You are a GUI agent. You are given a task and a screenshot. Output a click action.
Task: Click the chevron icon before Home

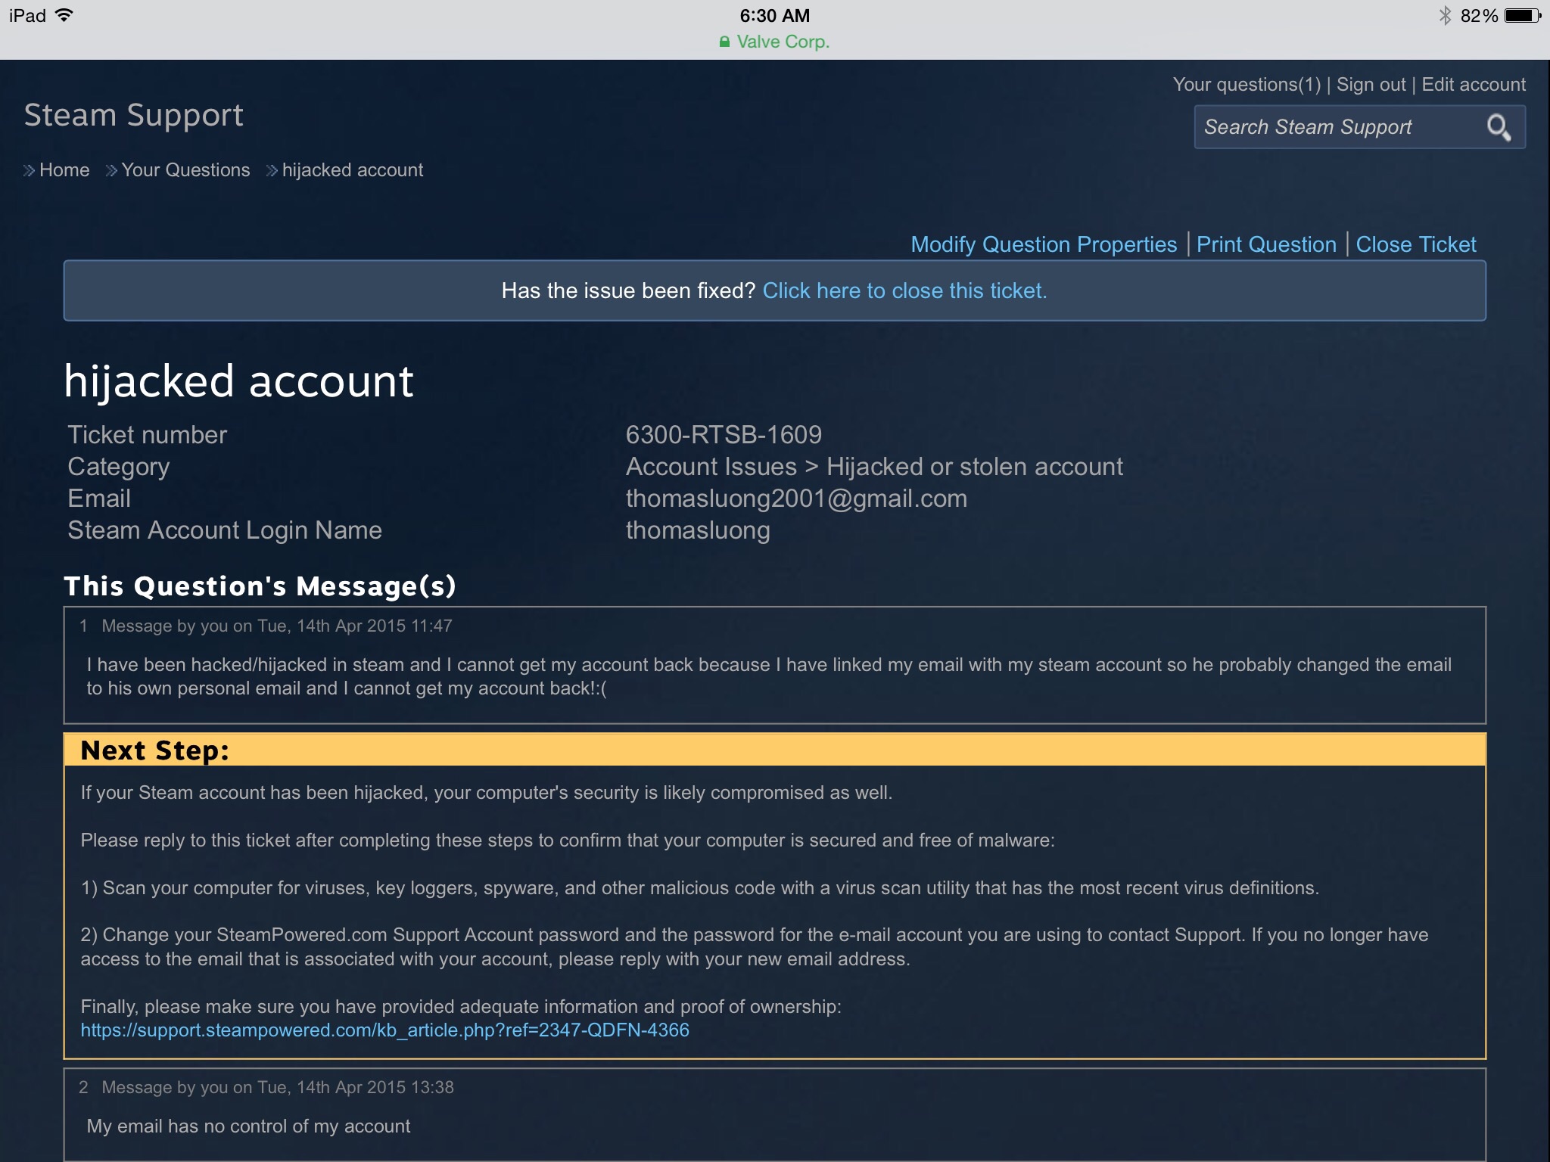[x=29, y=171]
